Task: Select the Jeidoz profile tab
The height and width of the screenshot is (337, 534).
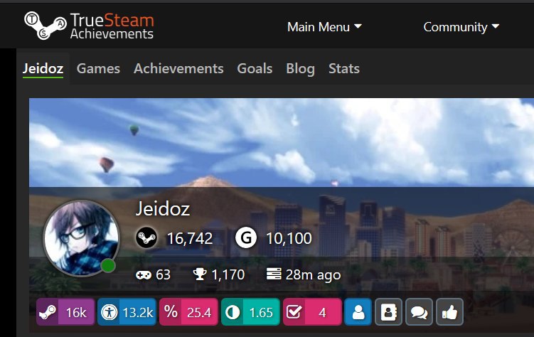Action: 43,69
